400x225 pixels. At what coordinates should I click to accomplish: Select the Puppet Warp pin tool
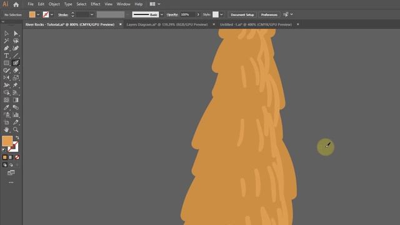[x=16, y=85]
